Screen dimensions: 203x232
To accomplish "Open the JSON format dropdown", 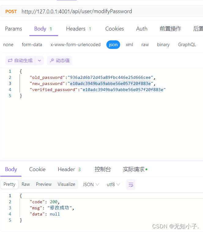I will [x=91, y=185].
